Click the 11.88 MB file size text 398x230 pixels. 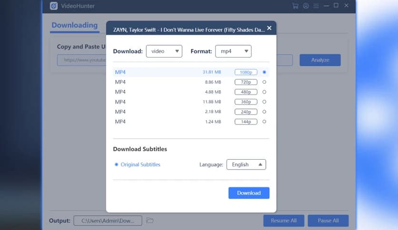(212, 102)
